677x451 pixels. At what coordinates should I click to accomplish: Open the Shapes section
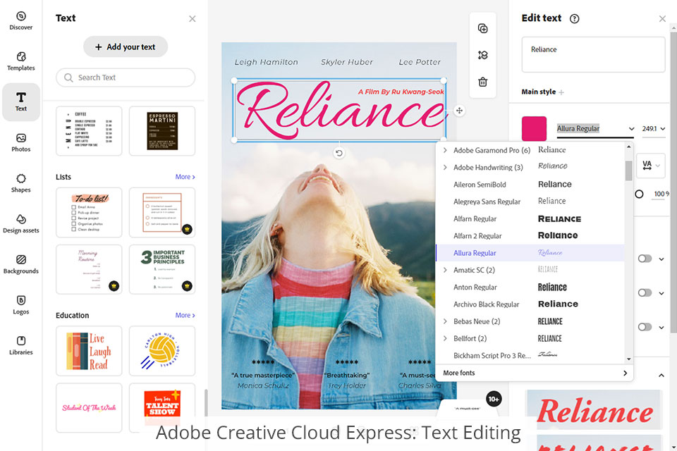(x=20, y=183)
